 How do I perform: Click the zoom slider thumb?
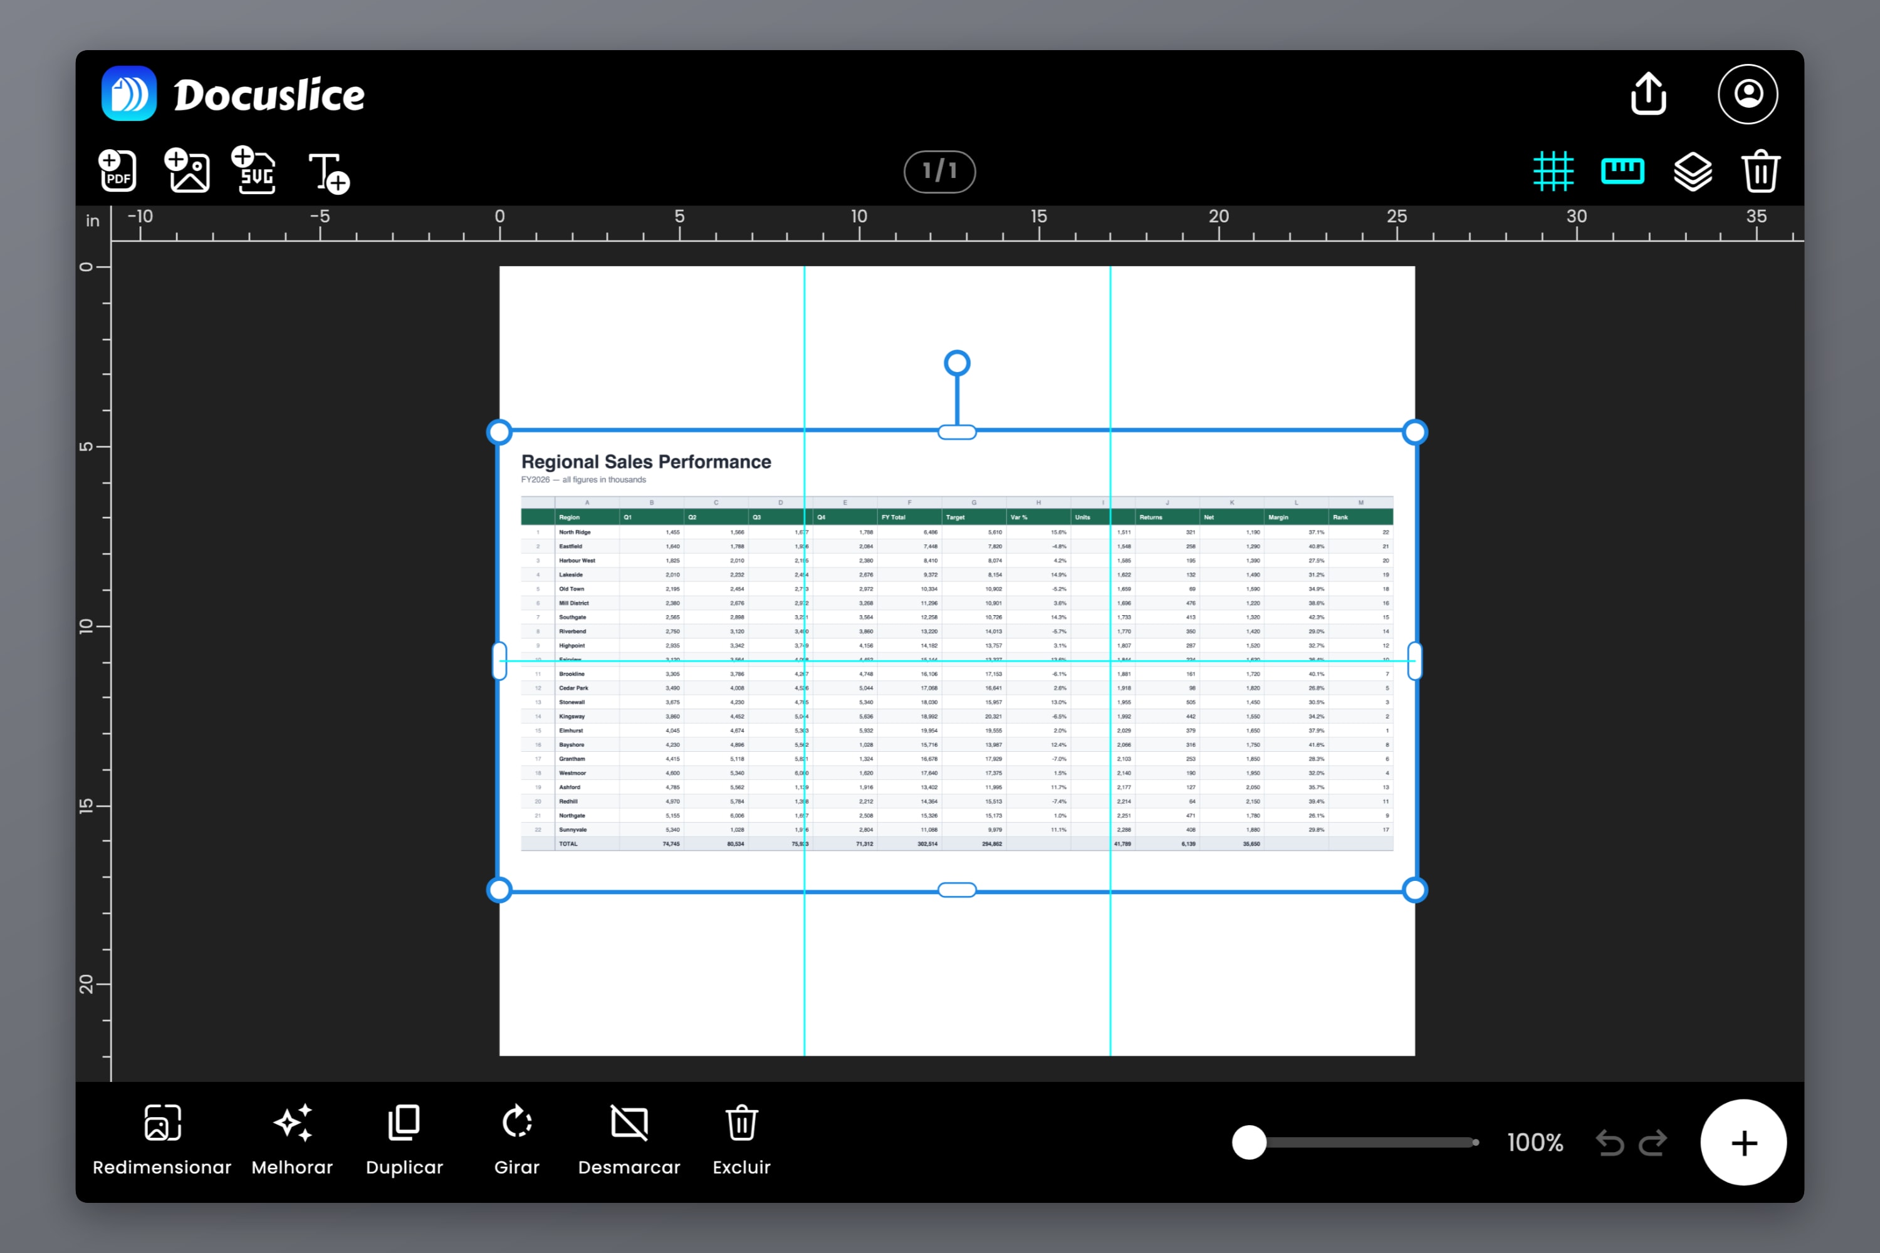pos(1248,1143)
